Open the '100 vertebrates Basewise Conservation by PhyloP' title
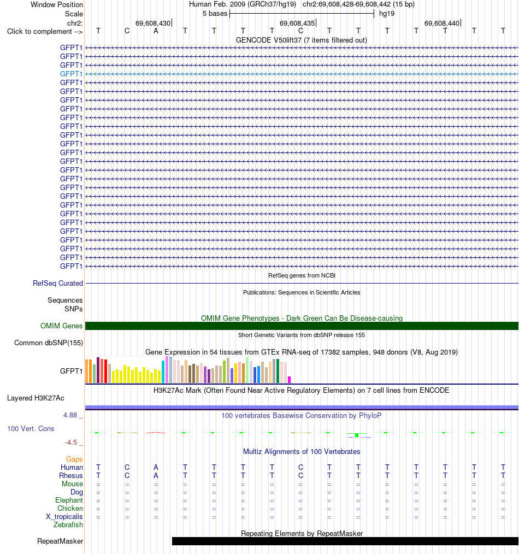 point(302,415)
